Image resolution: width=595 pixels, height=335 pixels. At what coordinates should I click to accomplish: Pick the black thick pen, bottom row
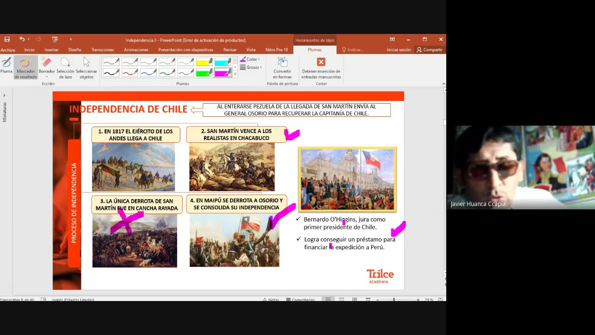(111, 72)
